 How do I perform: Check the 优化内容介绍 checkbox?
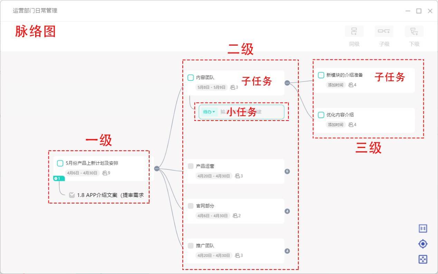[321, 115]
